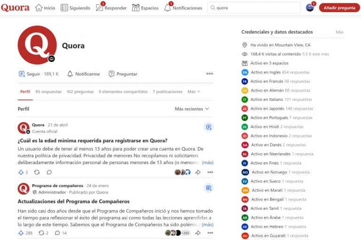
Task: Click Programa de compañeros author name
Action: (x=57, y=186)
